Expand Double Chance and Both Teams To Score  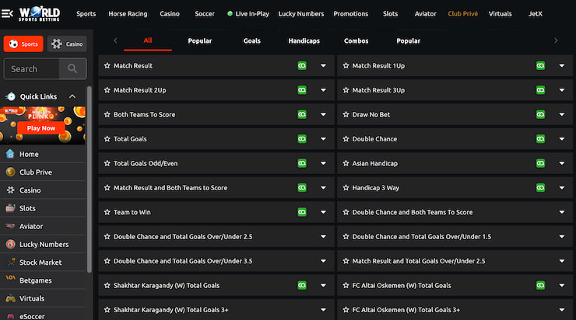pos(562,212)
